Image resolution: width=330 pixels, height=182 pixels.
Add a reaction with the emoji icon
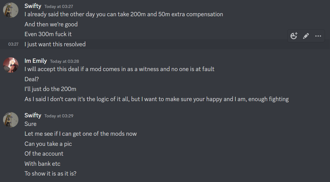pyautogui.click(x=294, y=36)
